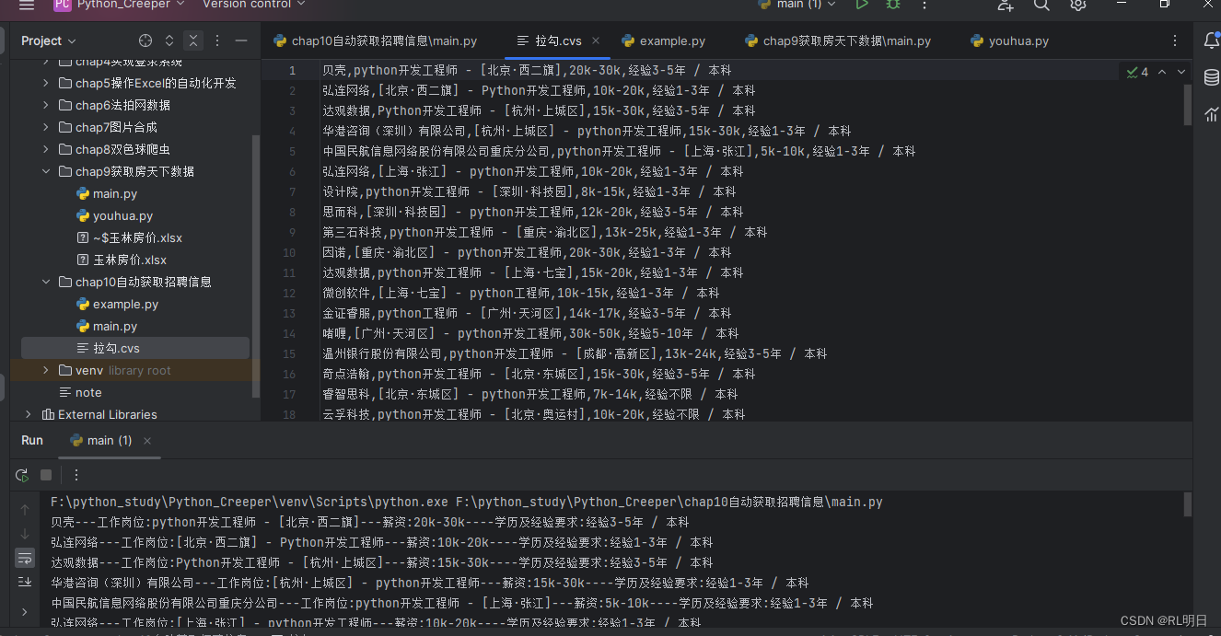Viewport: 1221px width, 636px height.
Task: Open the Project view selector dropdown
Action: pyautogui.click(x=49, y=40)
